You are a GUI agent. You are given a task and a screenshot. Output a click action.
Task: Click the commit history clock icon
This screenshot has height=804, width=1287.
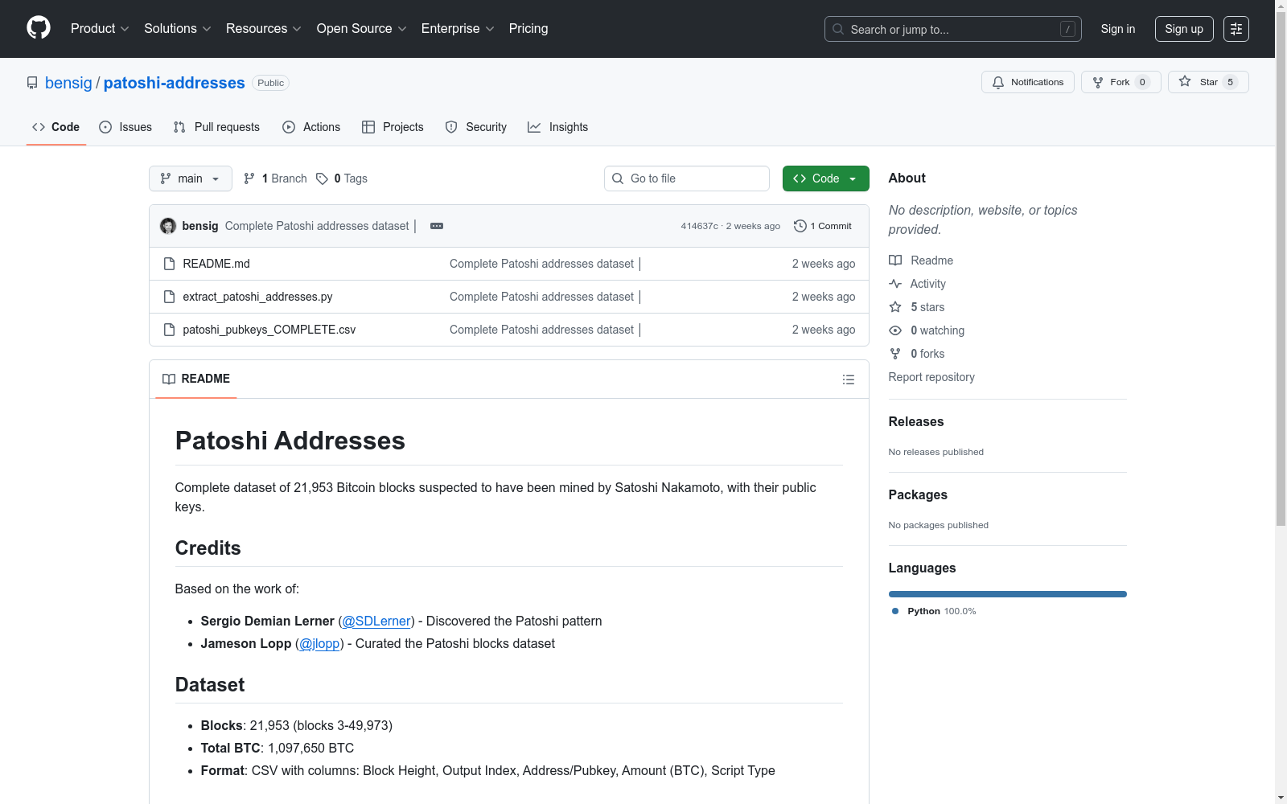(800, 226)
